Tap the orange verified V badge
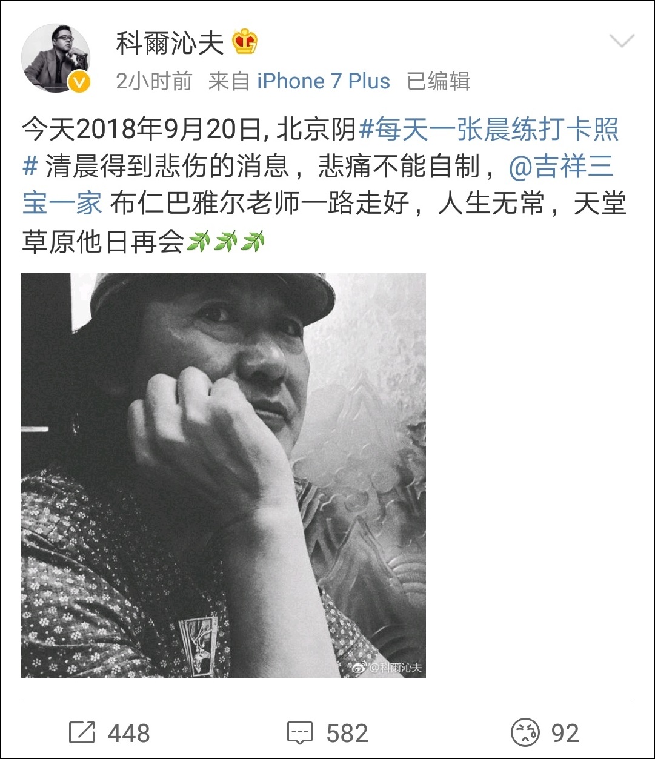 click(x=79, y=81)
